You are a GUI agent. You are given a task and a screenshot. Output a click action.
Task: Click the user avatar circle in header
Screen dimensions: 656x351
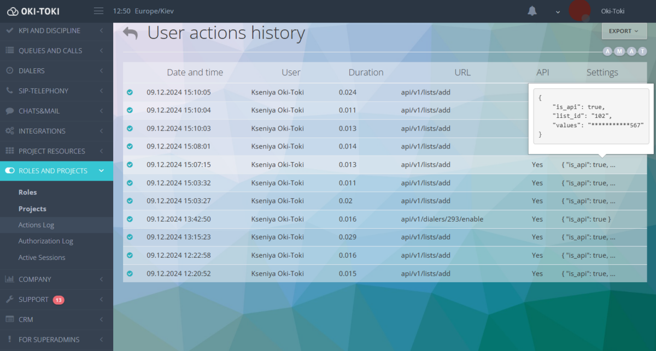[579, 11]
